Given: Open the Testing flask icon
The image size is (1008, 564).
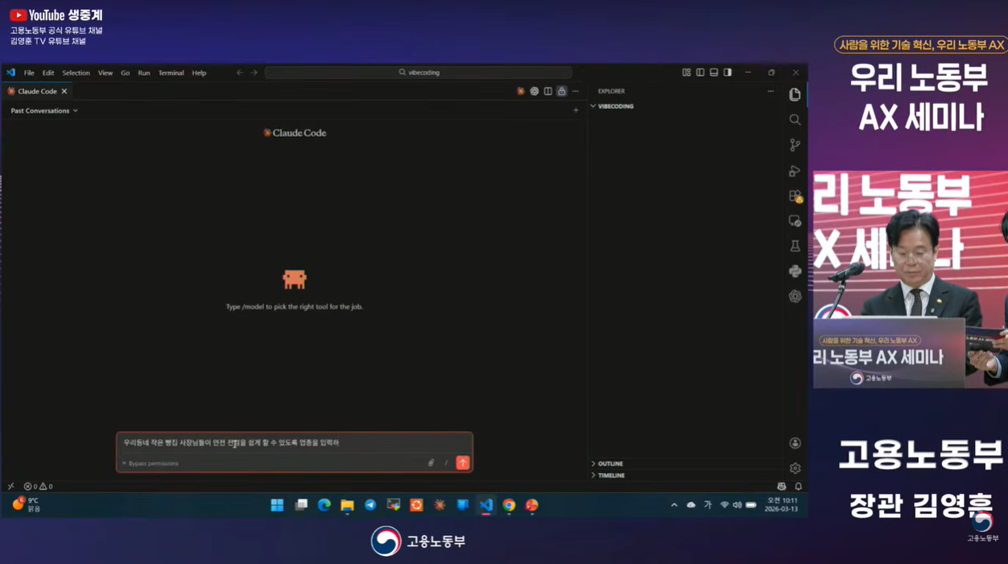Looking at the screenshot, I should tap(795, 247).
